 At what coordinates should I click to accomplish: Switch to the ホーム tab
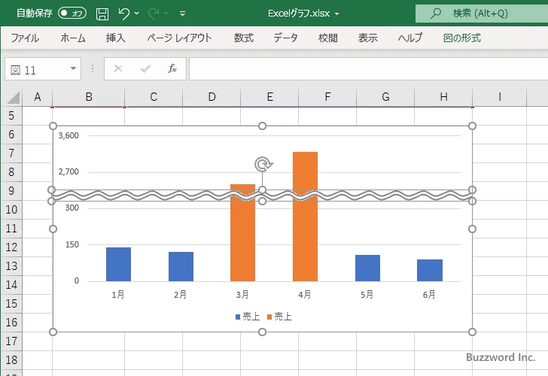73,38
